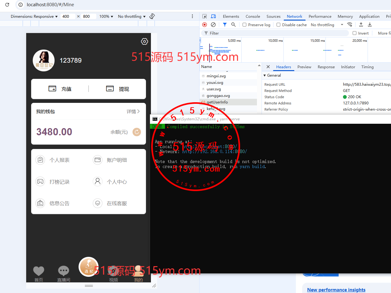Click the rotate device icon
Image resolution: width=391 pixels, height=293 pixels.
click(x=152, y=16)
